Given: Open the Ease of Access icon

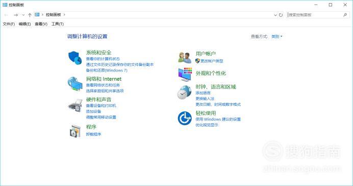Looking at the screenshot, I should [185, 118].
